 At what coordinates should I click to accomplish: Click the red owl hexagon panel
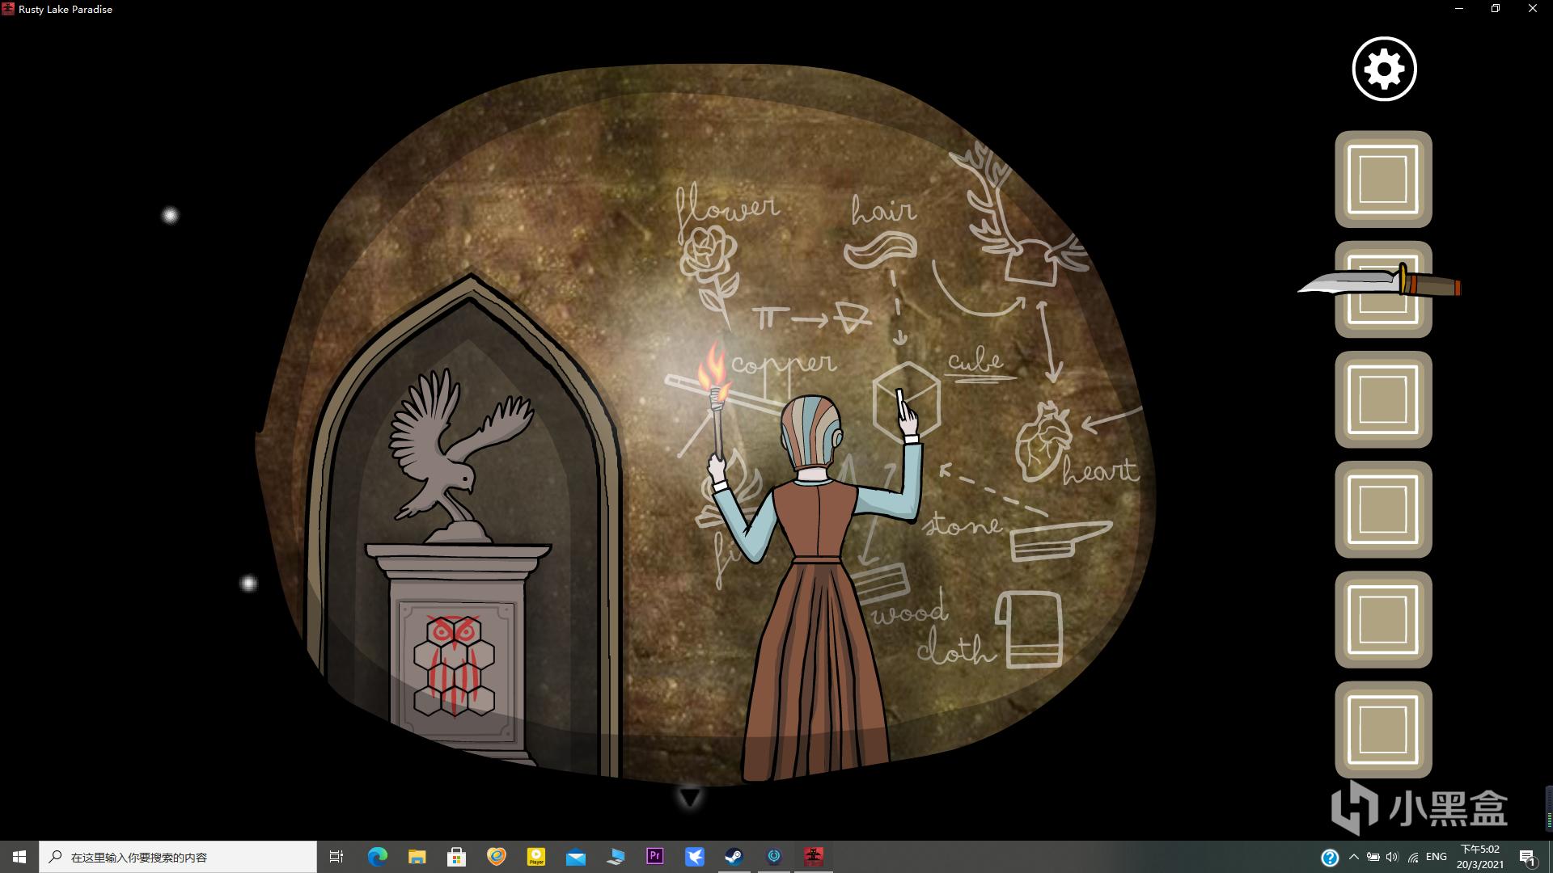(x=455, y=665)
